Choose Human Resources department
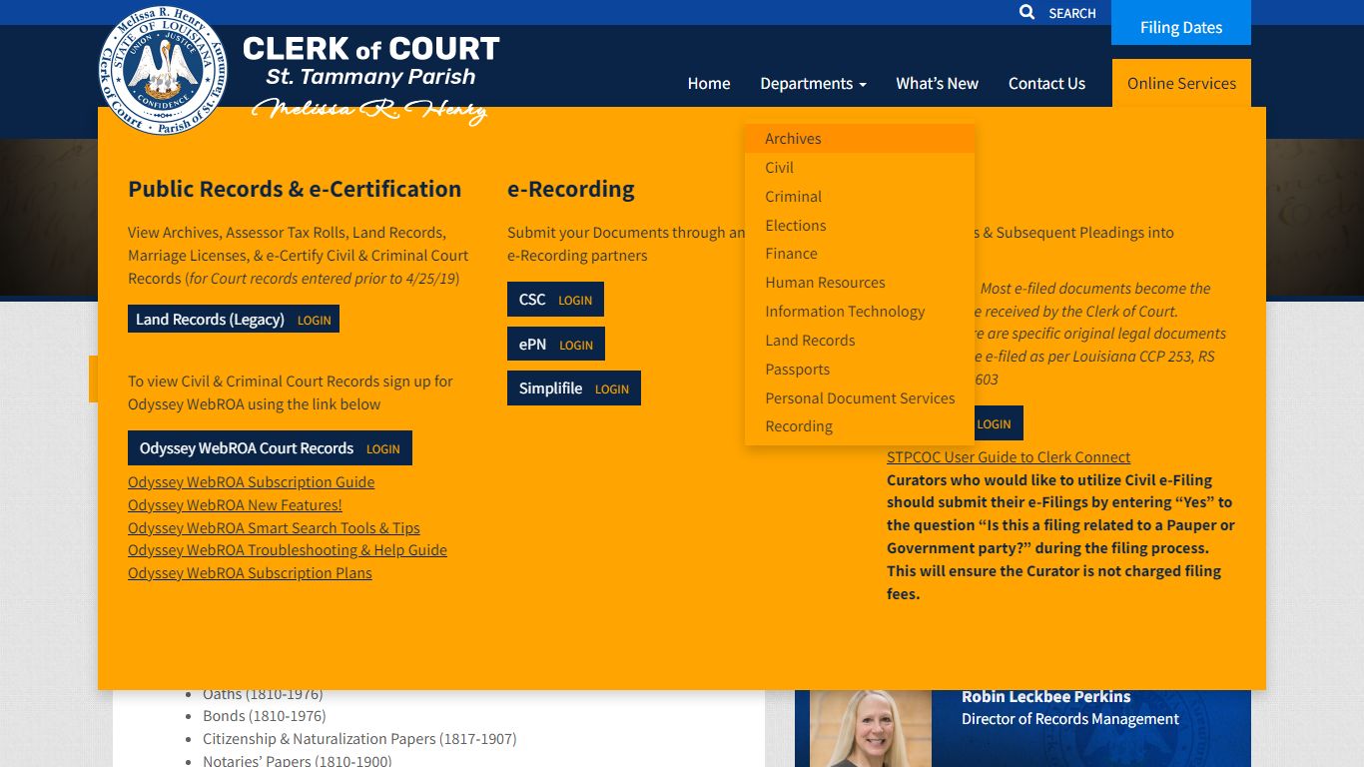 (x=860, y=283)
